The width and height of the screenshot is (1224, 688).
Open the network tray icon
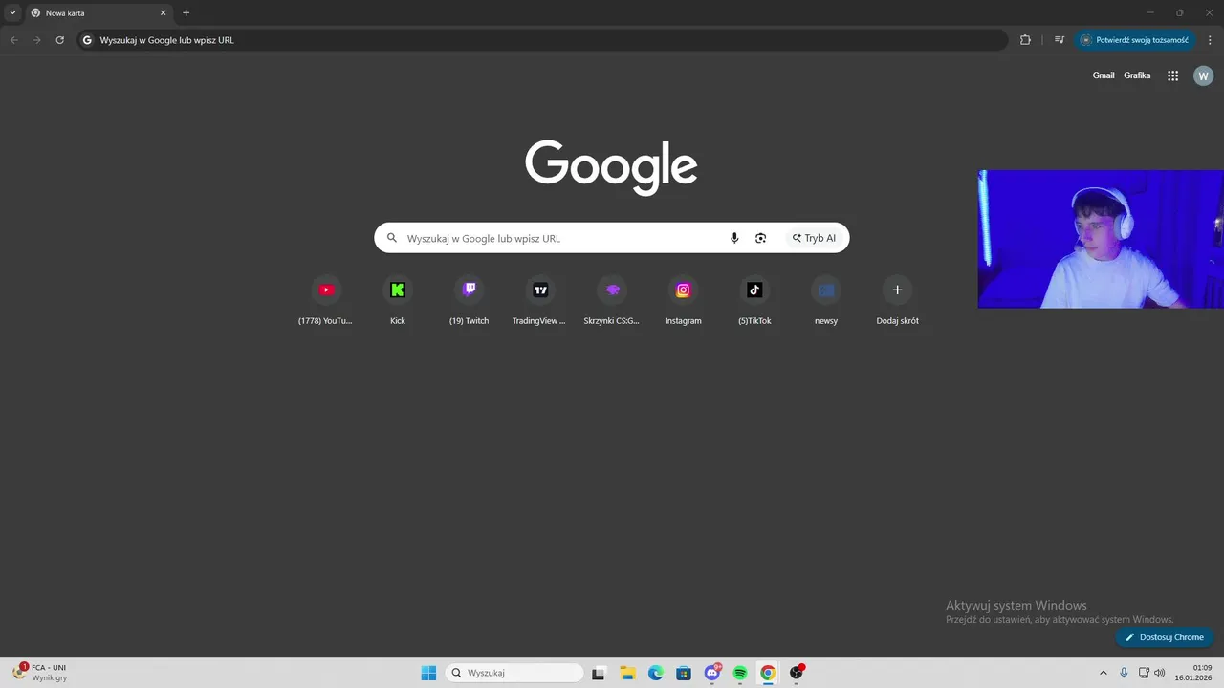[1144, 673]
